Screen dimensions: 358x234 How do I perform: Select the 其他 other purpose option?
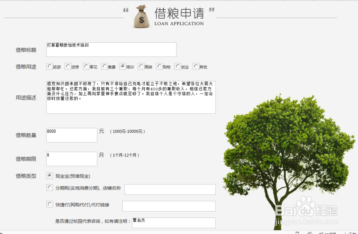197,66
